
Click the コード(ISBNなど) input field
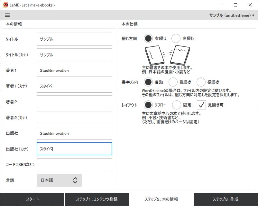point(74,165)
